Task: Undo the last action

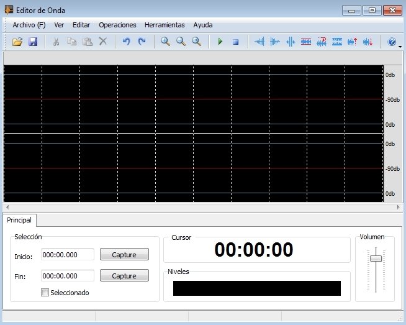Action: [126, 42]
